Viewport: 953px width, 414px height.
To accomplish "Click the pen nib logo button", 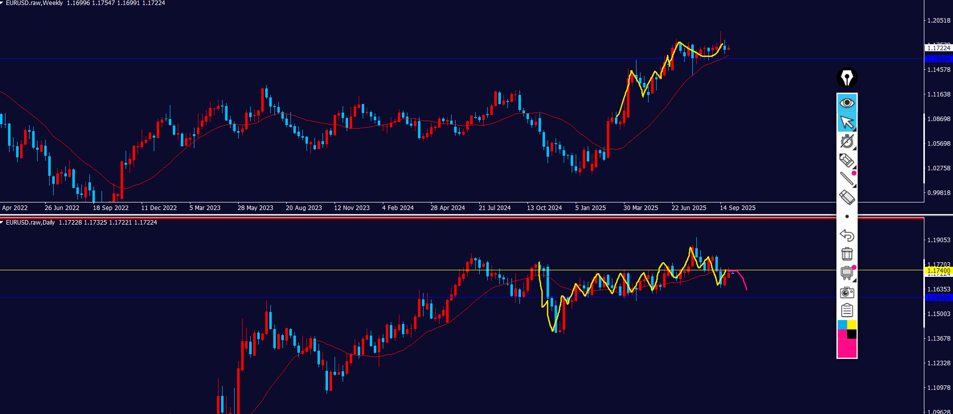I will pos(846,78).
